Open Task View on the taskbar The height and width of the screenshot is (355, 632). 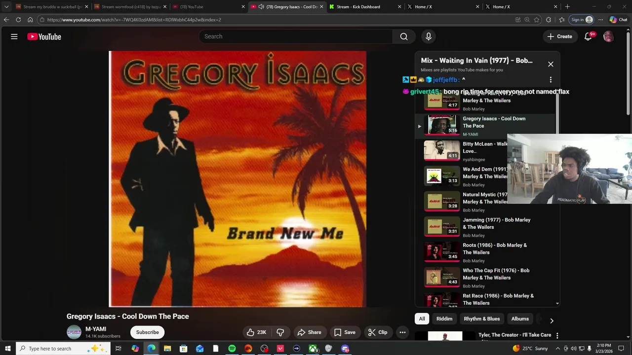(118, 349)
